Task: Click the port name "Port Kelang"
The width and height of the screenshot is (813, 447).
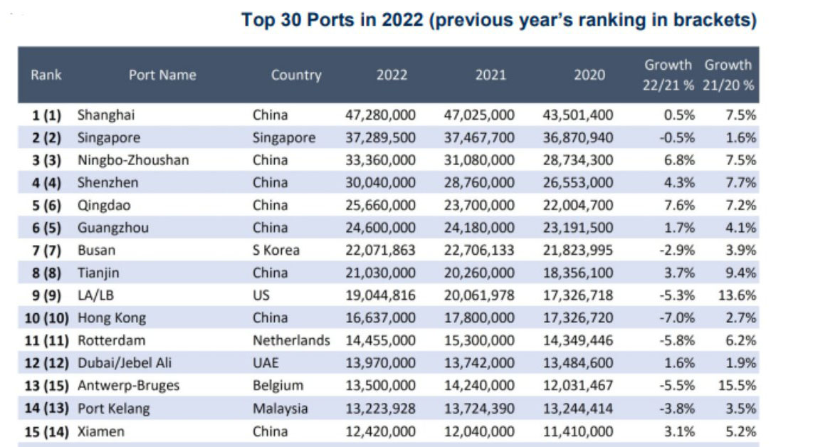Action: (x=114, y=409)
